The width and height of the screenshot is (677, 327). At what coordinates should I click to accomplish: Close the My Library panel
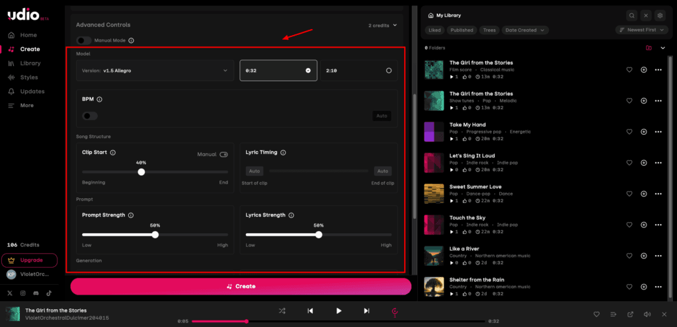[646, 16]
